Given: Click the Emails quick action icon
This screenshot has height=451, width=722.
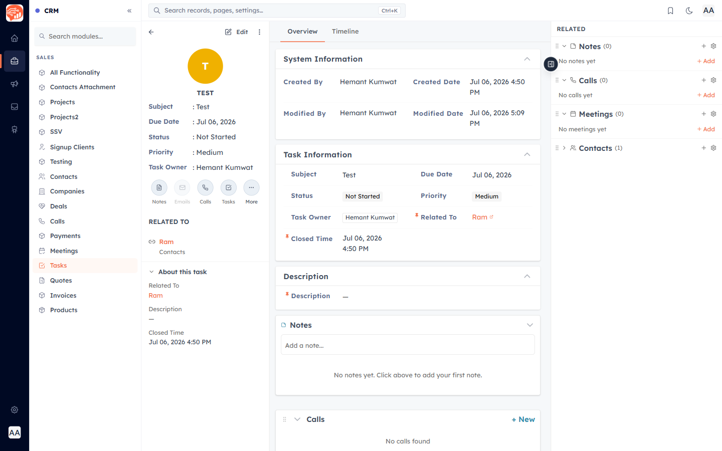Looking at the screenshot, I should coord(182,188).
